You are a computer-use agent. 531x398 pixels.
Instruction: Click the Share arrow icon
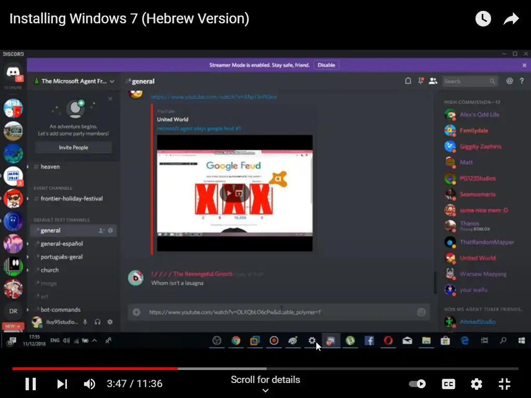pos(511,19)
